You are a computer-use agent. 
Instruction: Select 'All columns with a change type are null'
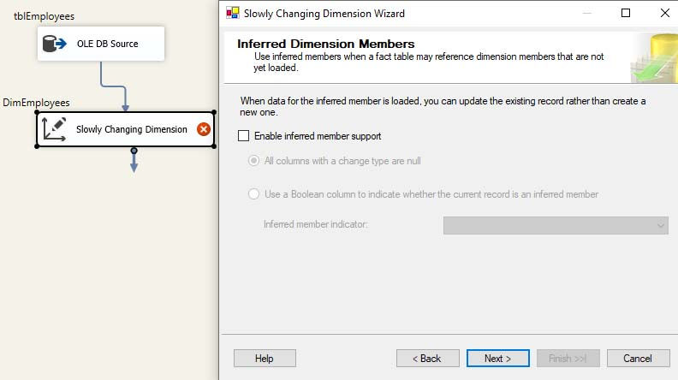click(x=253, y=161)
